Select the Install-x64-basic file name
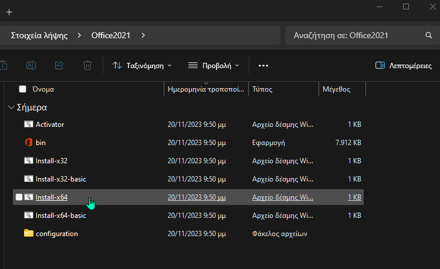Screen dimensions: 440x269 coord(61,216)
